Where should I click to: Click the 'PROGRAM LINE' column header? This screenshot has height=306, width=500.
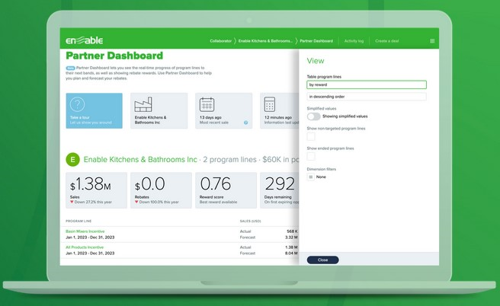tap(79, 221)
